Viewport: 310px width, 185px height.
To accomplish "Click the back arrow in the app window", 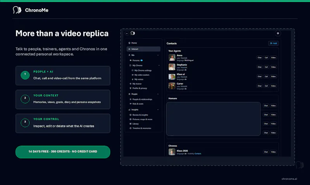I will coord(127,33).
